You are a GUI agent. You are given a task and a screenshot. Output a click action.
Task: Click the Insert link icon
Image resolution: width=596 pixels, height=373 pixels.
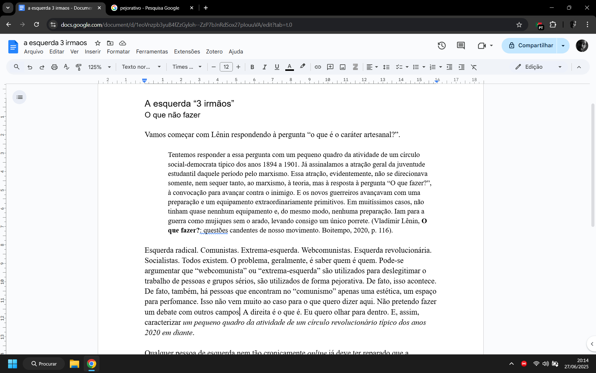[318, 67]
